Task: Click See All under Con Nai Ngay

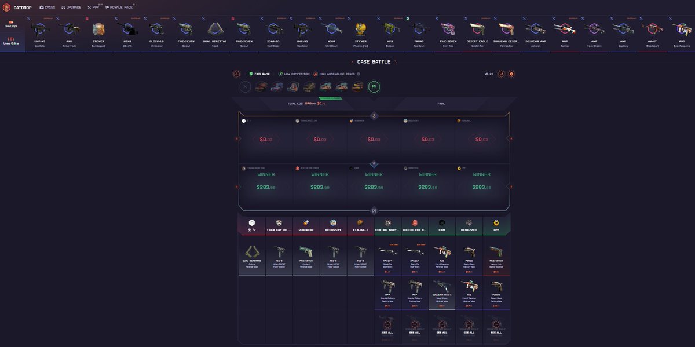Action: click(x=387, y=333)
